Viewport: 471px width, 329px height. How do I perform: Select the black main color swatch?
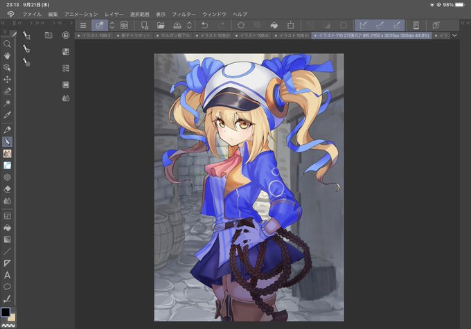click(6, 312)
